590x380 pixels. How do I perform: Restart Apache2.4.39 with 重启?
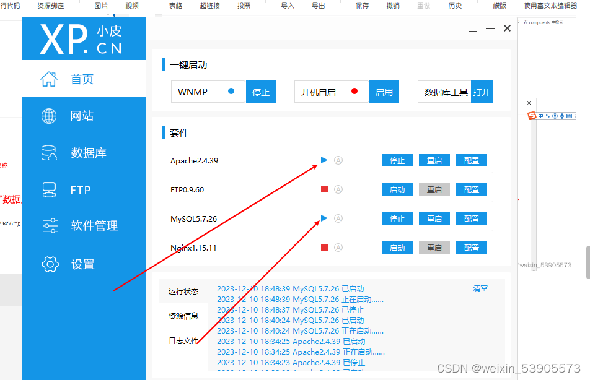(434, 160)
